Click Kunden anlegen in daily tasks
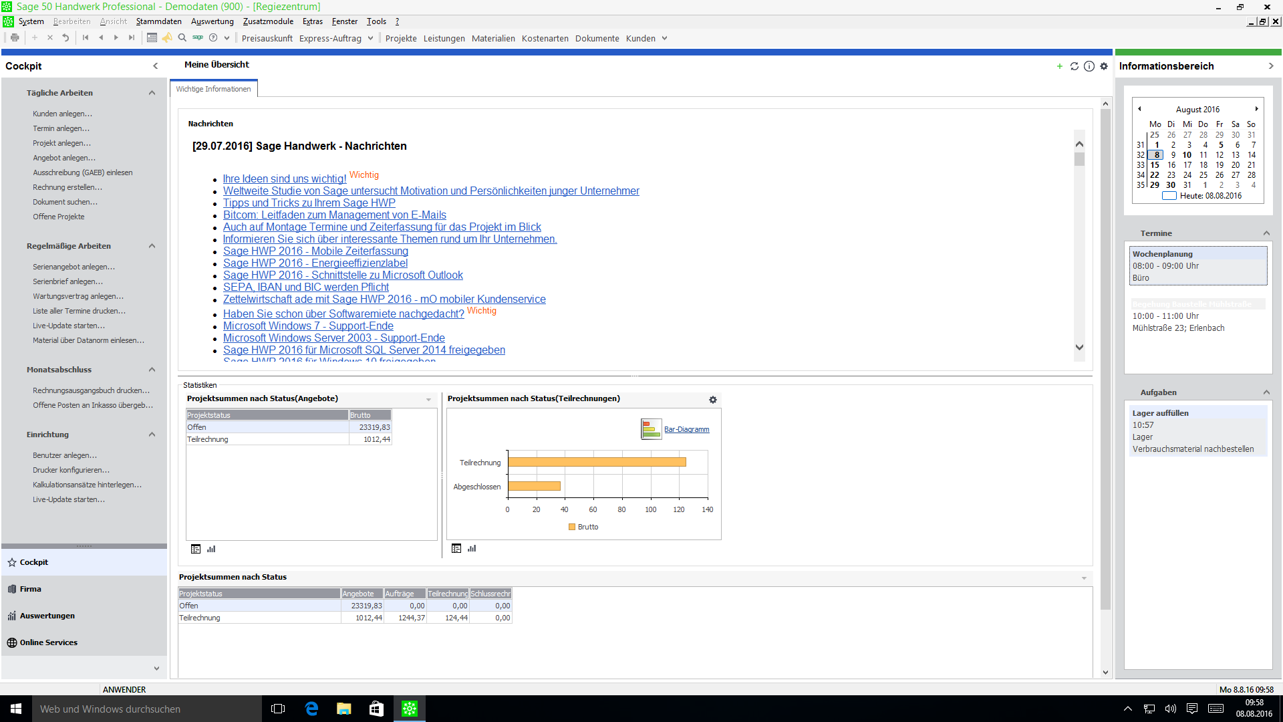 coord(62,114)
